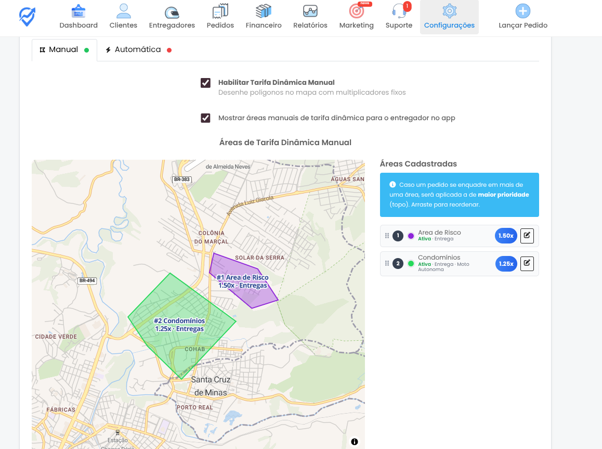
Task: Edit the Condomínios area entry
Action: click(527, 263)
